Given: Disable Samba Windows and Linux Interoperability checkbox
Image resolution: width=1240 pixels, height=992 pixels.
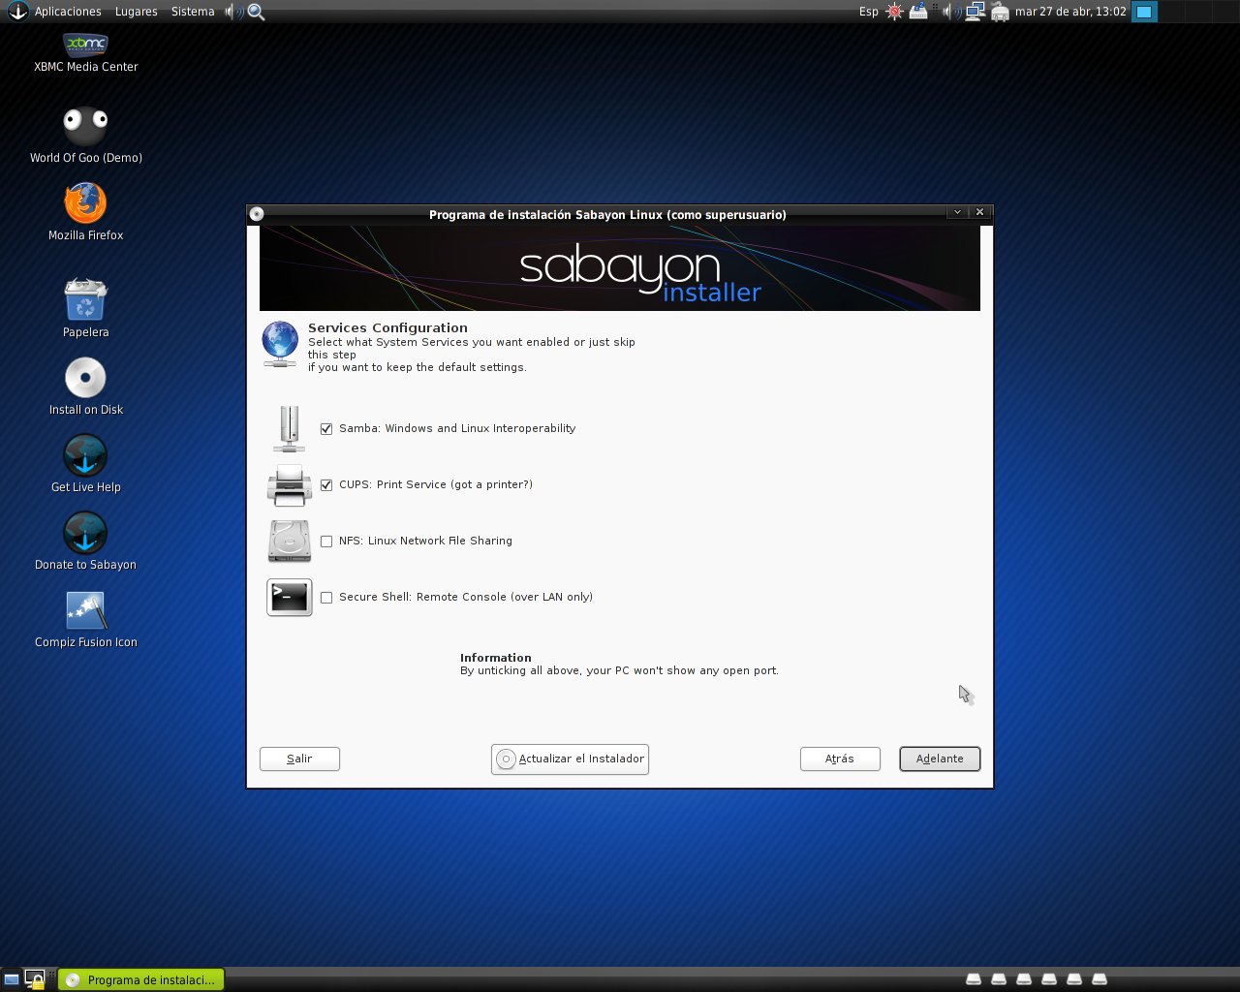Looking at the screenshot, I should coord(326,429).
